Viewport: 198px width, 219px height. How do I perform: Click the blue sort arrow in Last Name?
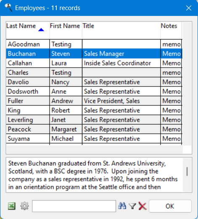[41, 30]
